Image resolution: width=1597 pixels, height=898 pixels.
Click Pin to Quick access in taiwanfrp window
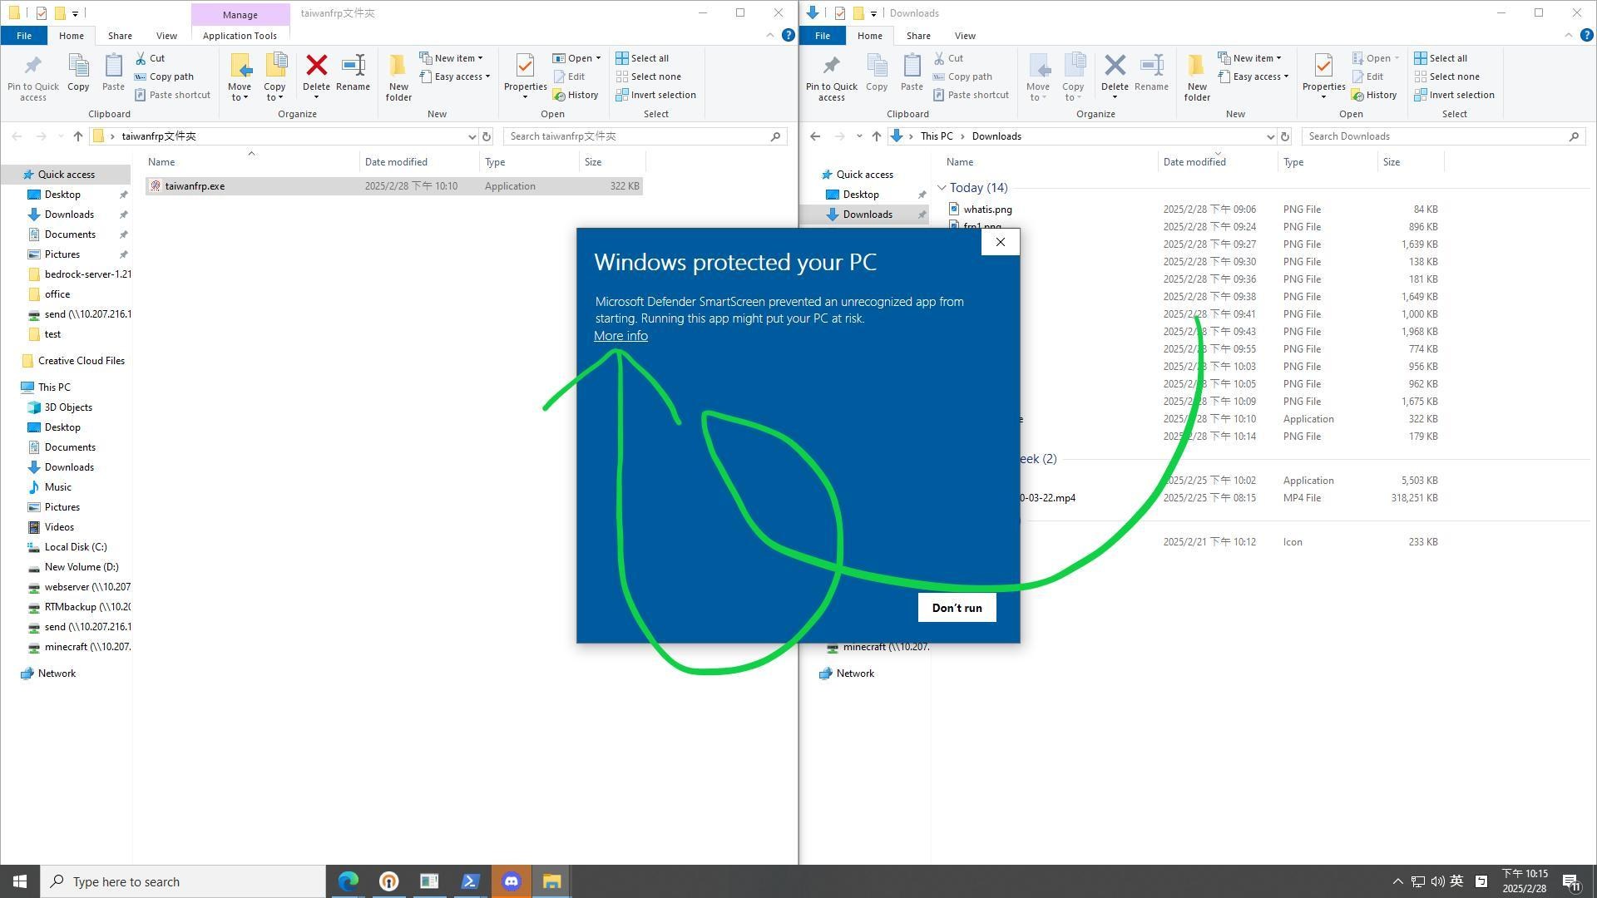pos(33,77)
